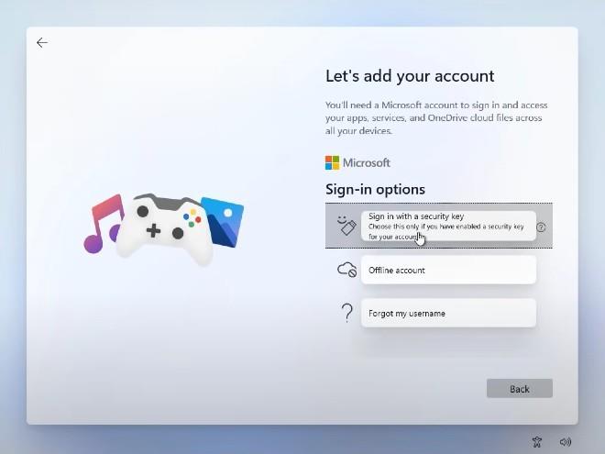605x454 pixels.
Task: Click the back arrow at top left
Action: 42,43
